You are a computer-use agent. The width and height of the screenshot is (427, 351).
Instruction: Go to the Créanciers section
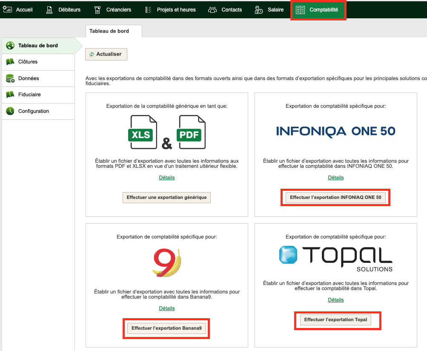pyautogui.click(x=113, y=10)
